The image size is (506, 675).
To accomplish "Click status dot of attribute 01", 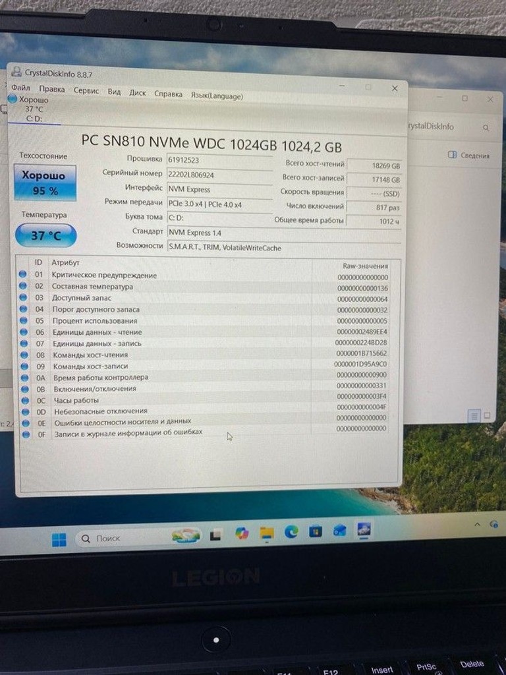I will (23, 274).
